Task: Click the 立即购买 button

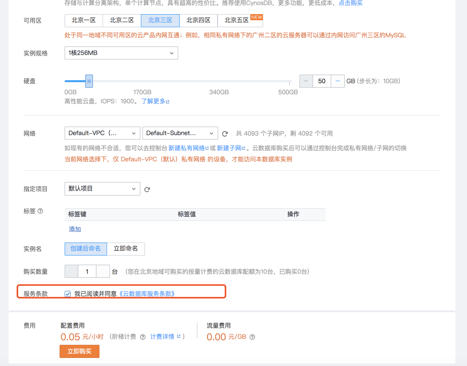Action: (x=79, y=351)
